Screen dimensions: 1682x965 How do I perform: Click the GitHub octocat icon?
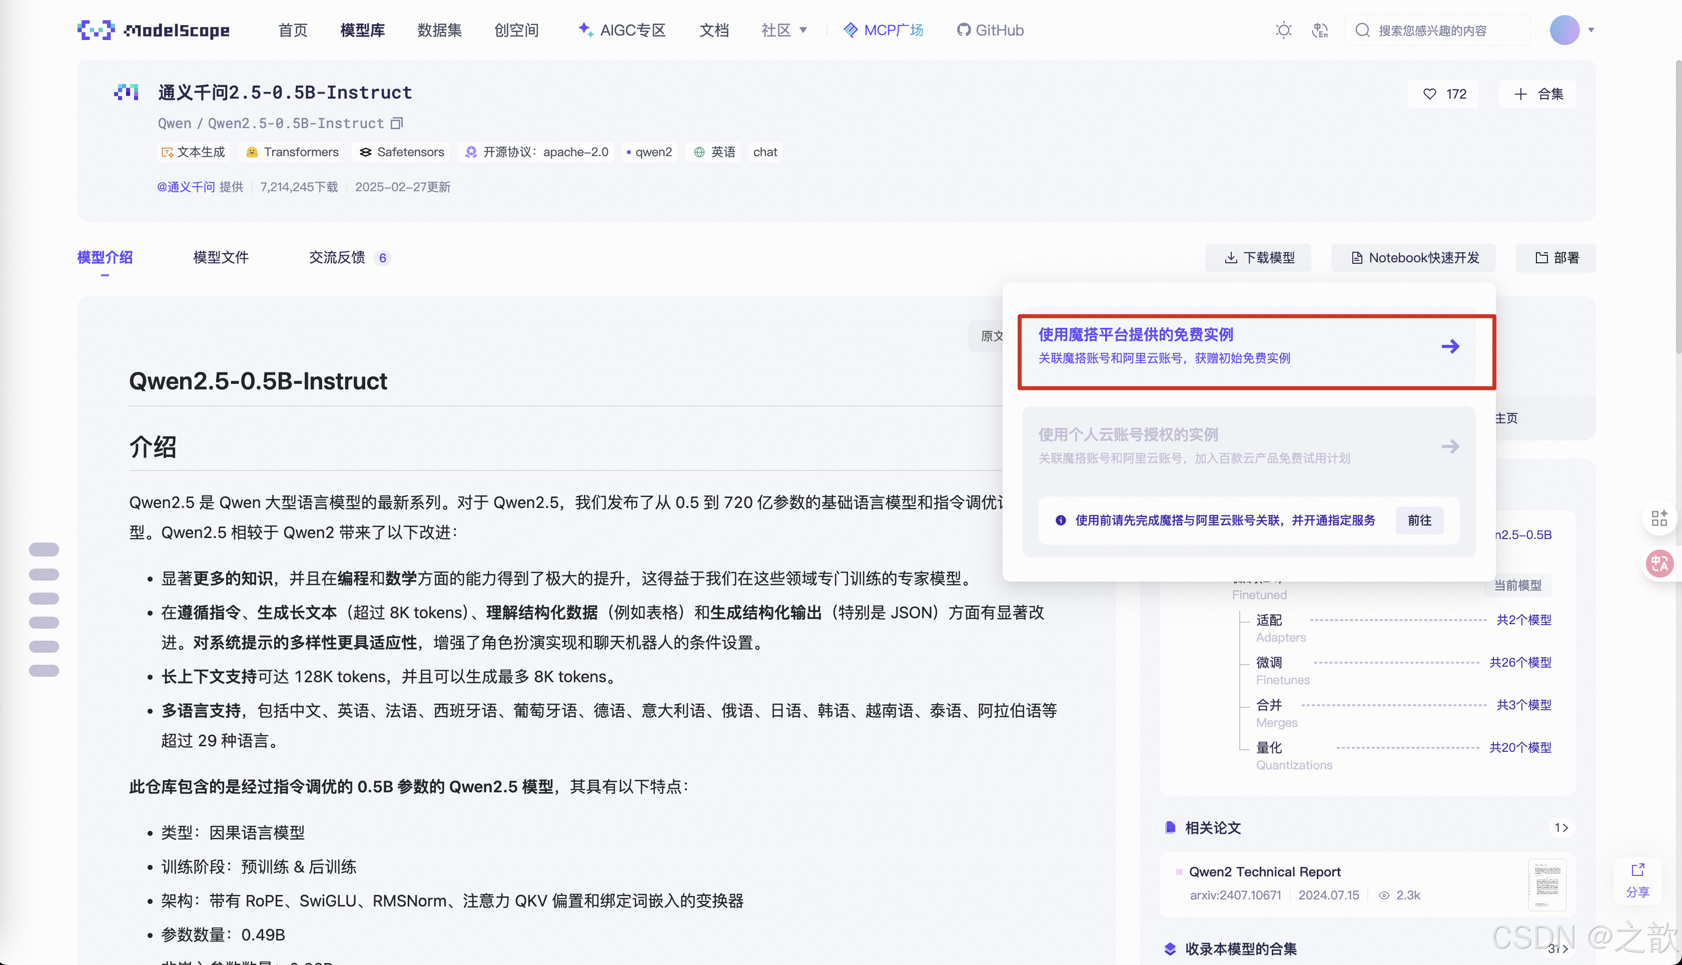coord(963,30)
